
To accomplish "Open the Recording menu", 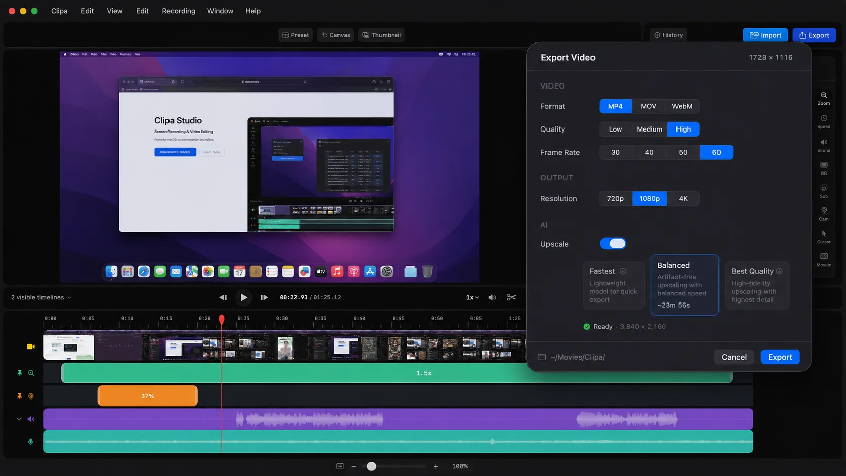I will pyautogui.click(x=179, y=11).
